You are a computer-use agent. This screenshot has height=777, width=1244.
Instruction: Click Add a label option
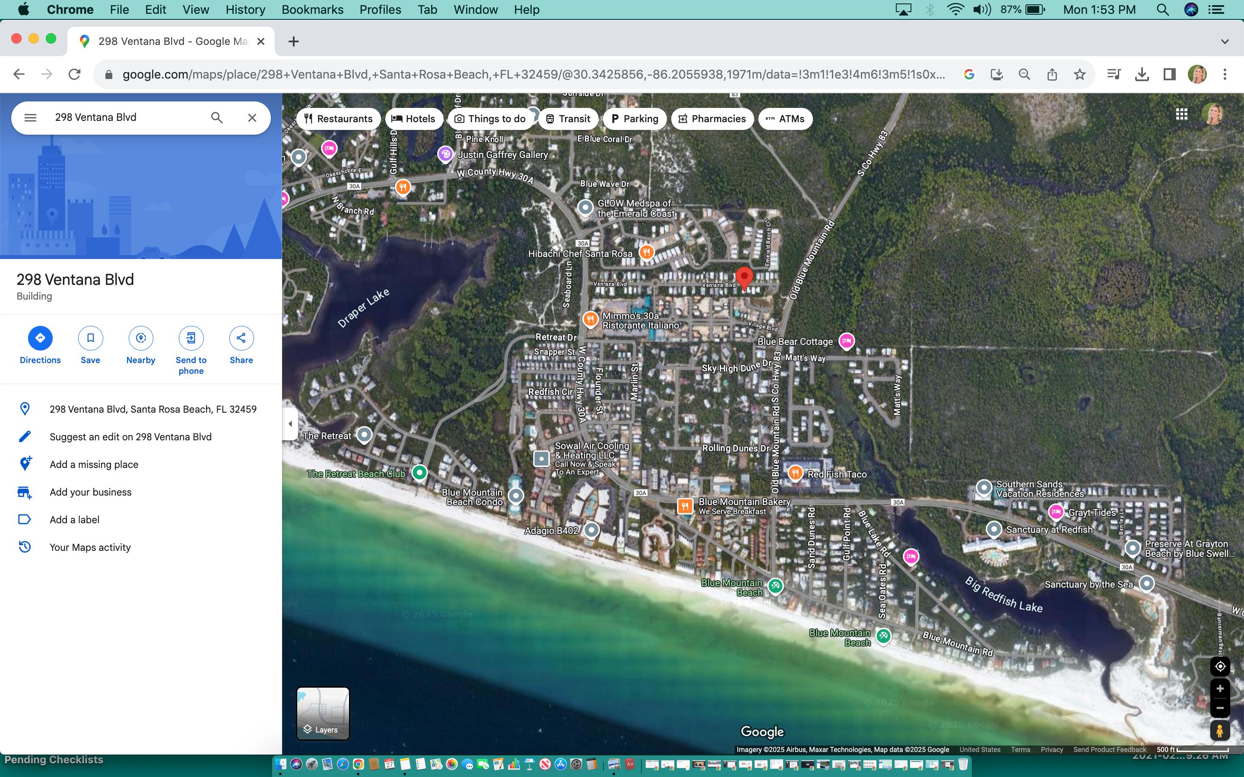click(x=141, y=520)
